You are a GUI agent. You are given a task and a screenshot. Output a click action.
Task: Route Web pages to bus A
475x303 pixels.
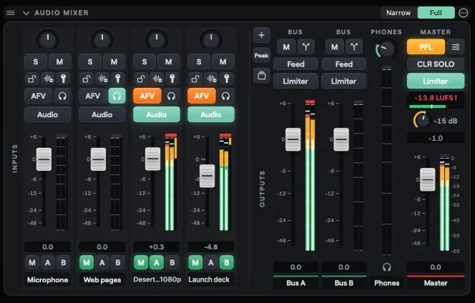click(x=102, y=262)
